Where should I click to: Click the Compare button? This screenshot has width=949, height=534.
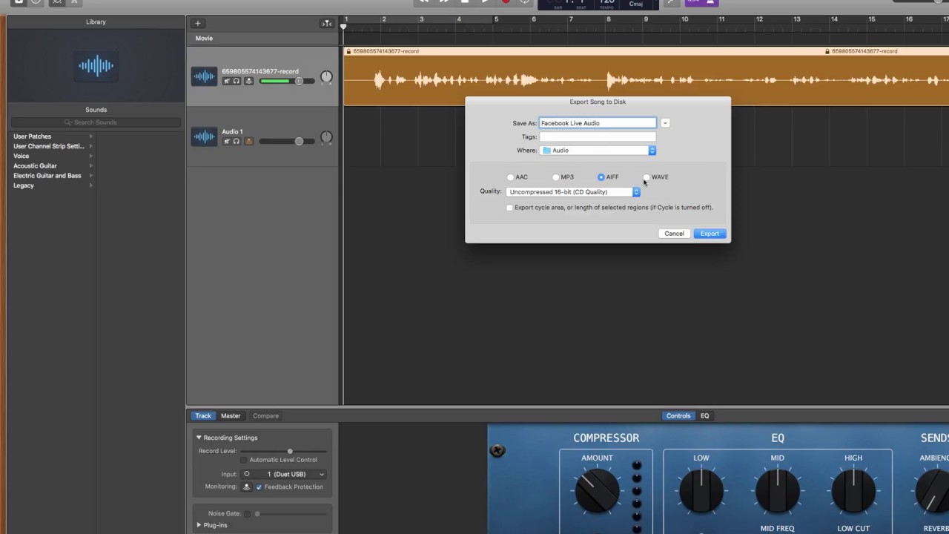click(265, 416)
